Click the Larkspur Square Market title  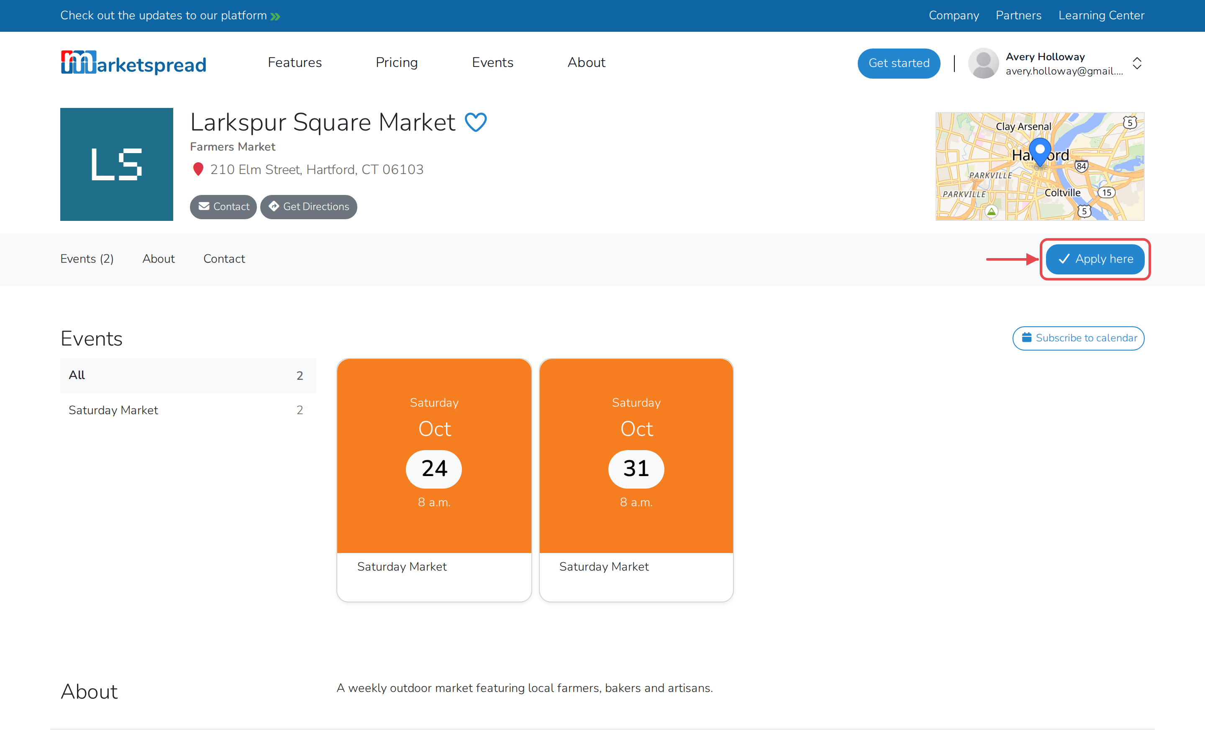[x=323, y=123]
